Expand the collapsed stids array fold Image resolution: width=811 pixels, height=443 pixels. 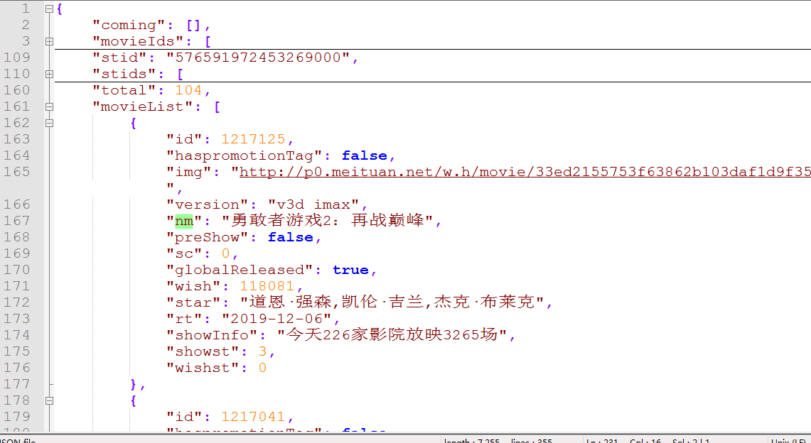pos(48,73)
